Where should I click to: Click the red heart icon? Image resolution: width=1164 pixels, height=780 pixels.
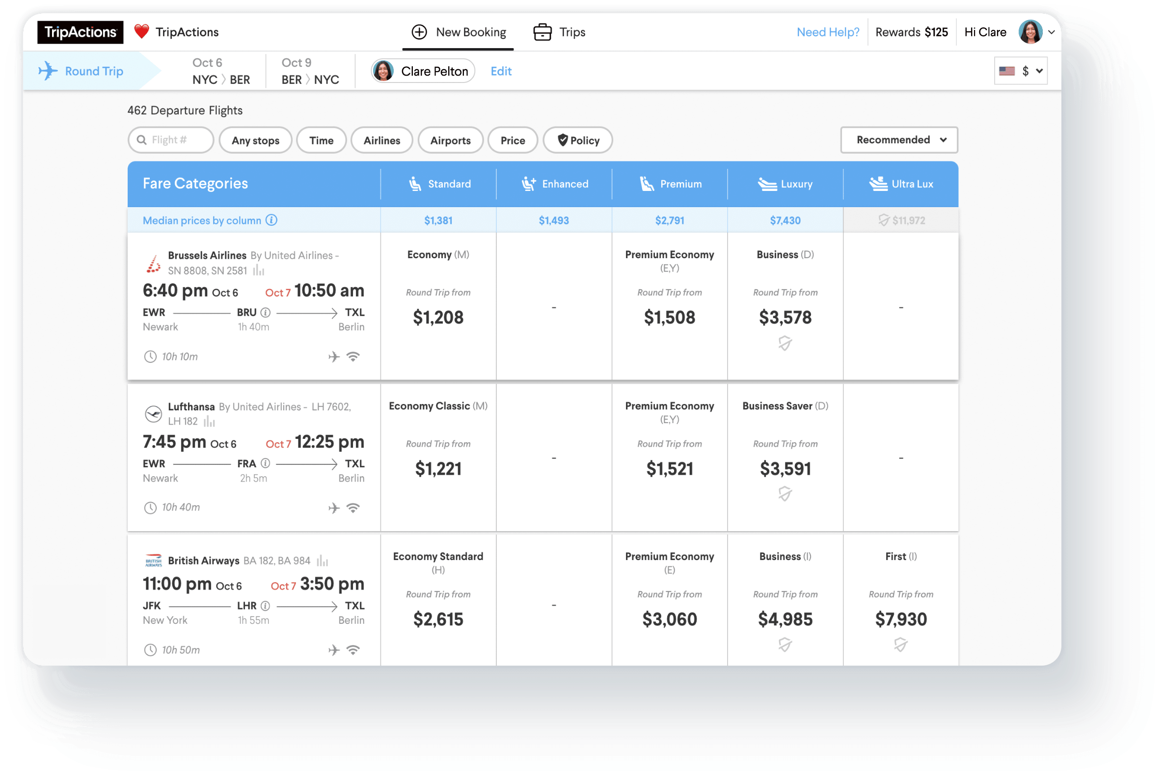(141, 32)
